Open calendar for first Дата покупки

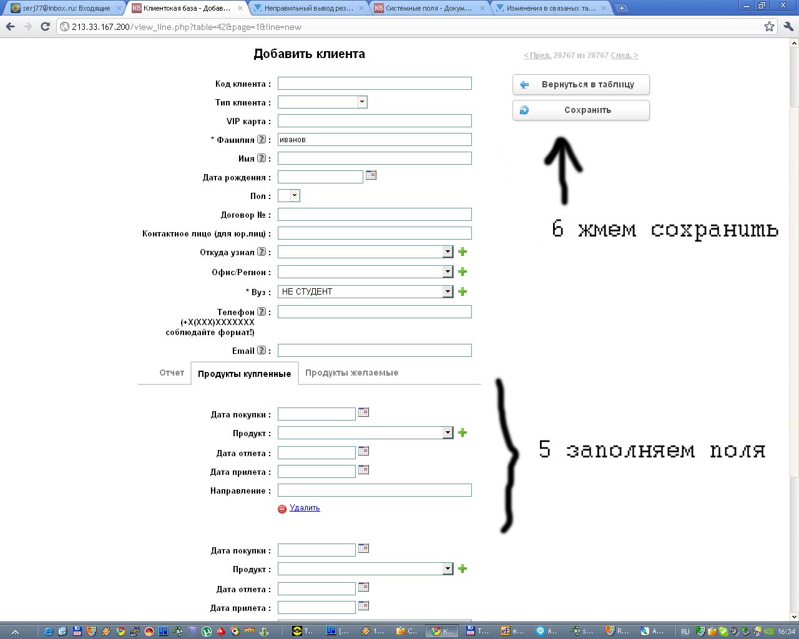(363, 412)
